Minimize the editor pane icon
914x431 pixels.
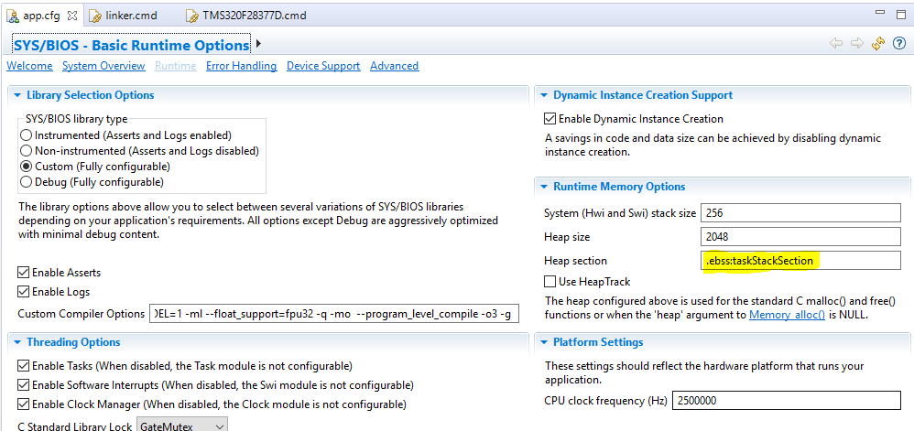click(881, 13)
